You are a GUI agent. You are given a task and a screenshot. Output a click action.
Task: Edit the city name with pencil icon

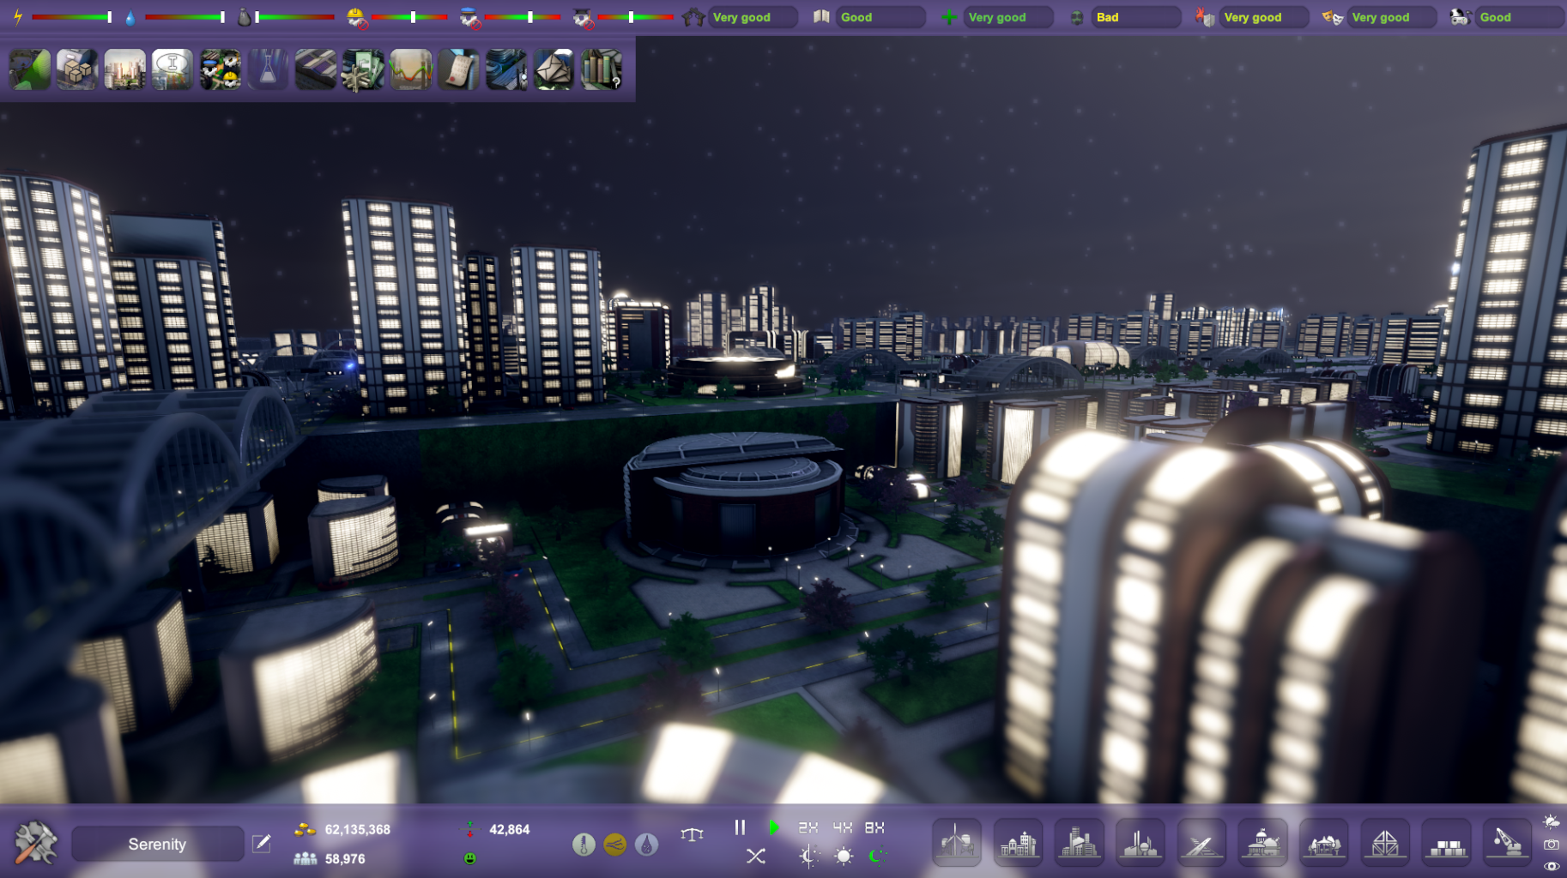262,844
